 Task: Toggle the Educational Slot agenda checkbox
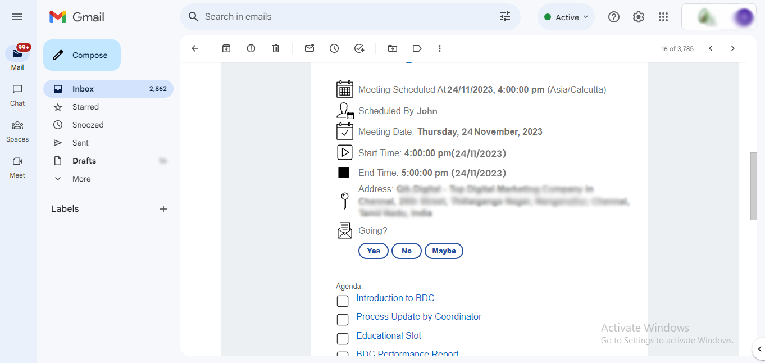[343, 339]
